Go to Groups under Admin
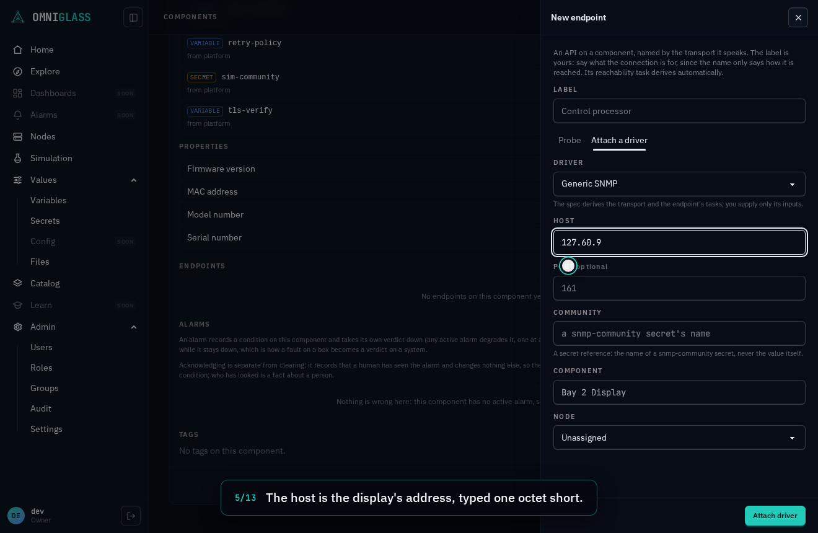The image size is (818, 533). point(45,388)
